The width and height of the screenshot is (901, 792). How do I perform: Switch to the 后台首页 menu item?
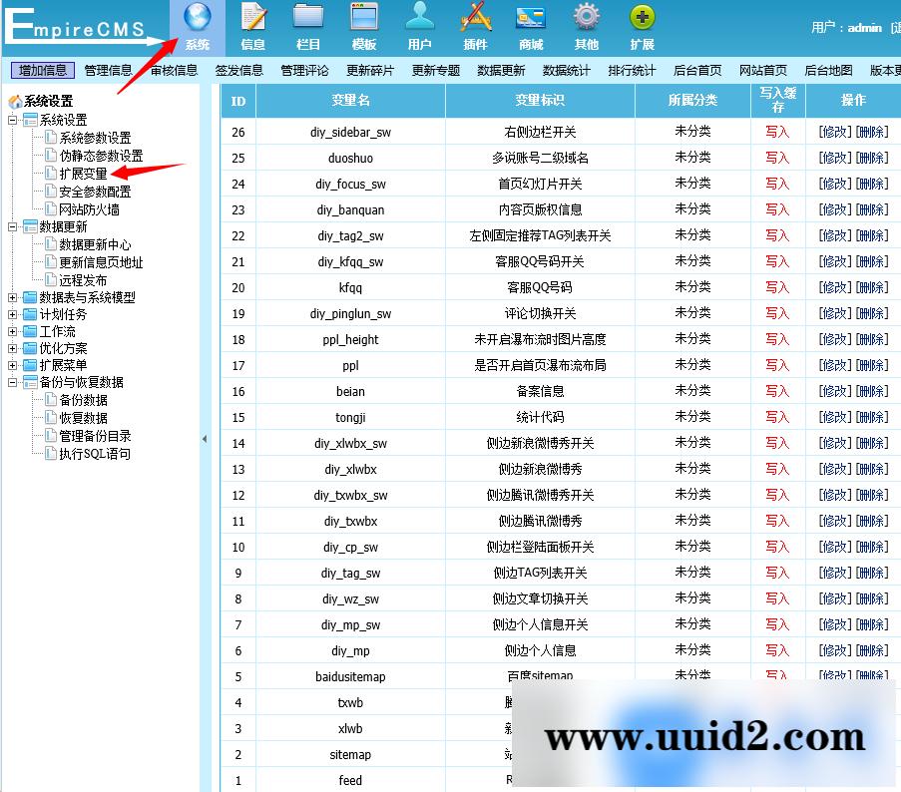[695, 70]
